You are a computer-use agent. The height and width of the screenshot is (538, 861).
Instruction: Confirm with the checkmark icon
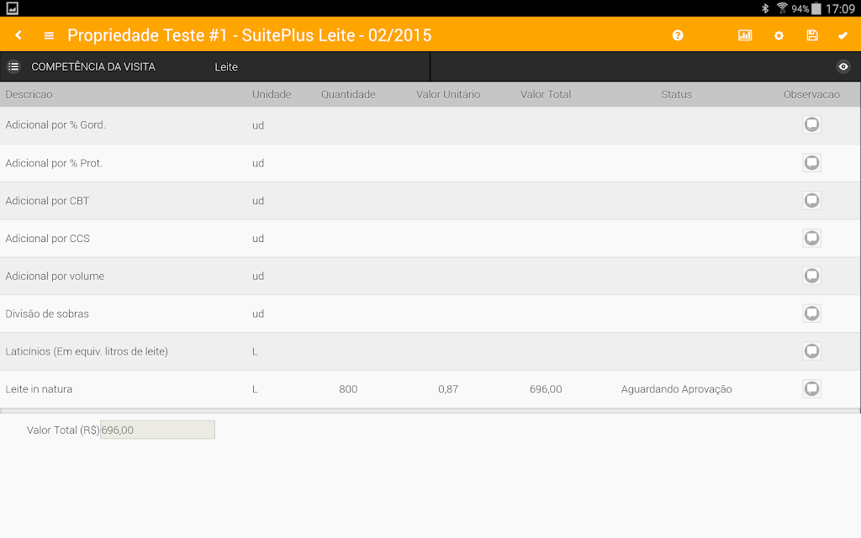pyautogui.click(x=843, y=35)
